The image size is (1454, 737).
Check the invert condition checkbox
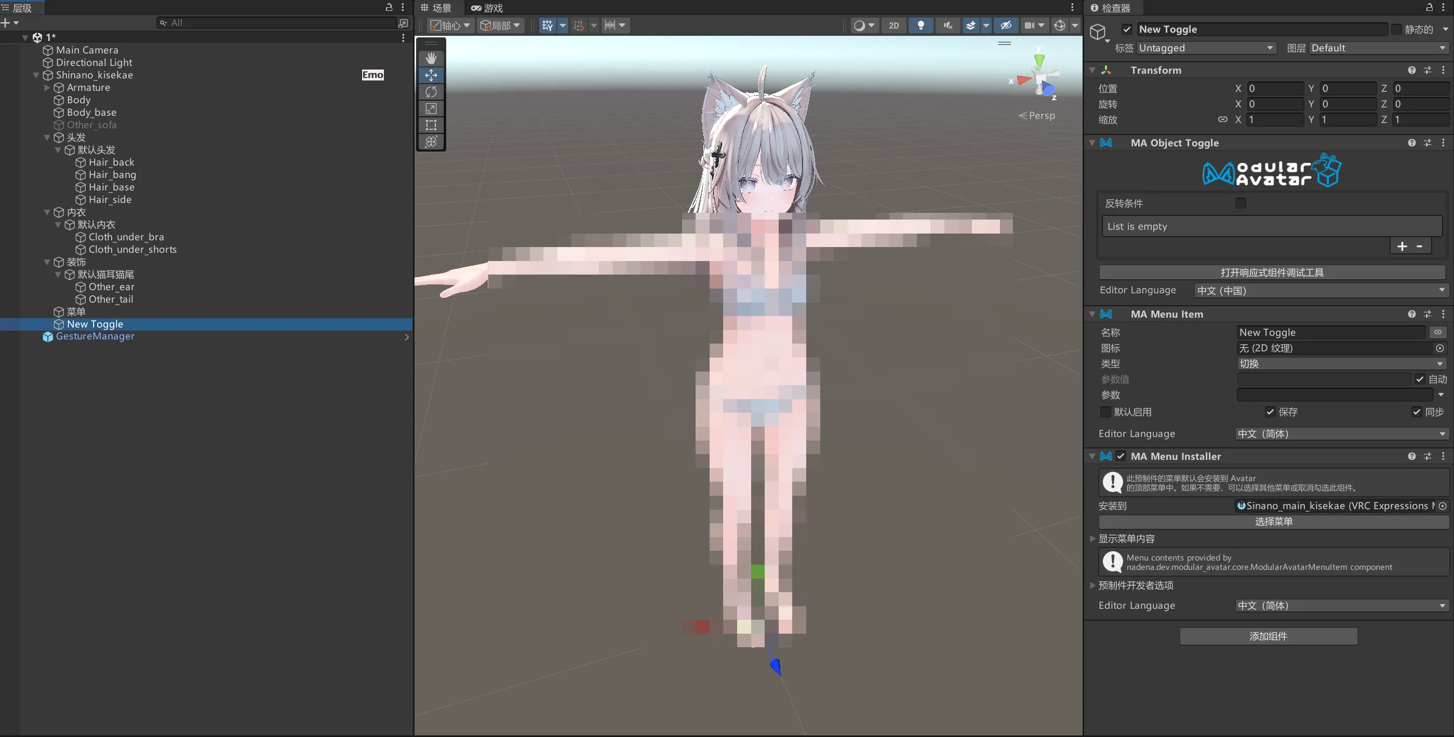tap(1240, 203)
